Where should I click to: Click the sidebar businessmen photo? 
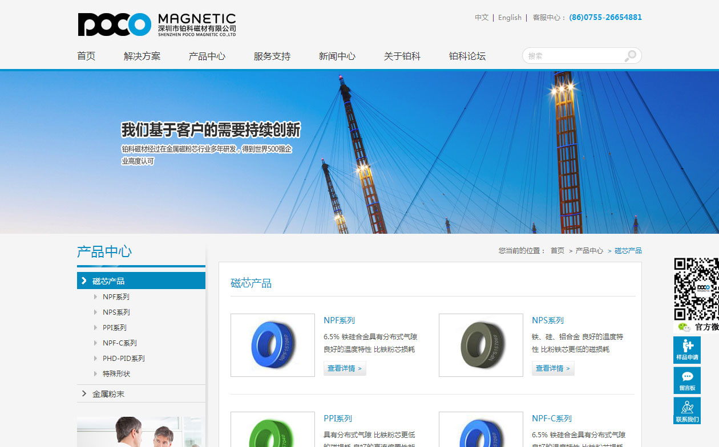pos(141,432)
